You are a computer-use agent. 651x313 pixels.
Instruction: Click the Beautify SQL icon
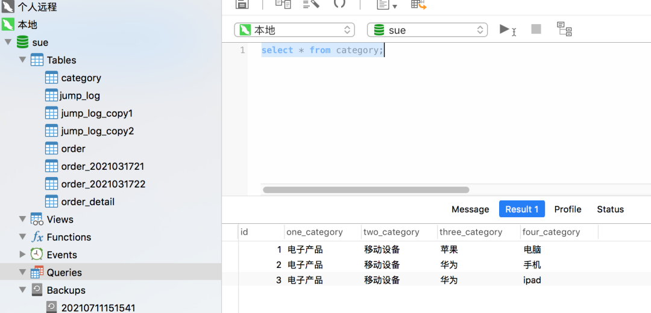312,4
